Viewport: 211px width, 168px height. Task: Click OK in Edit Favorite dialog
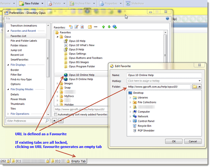point(174,141)
